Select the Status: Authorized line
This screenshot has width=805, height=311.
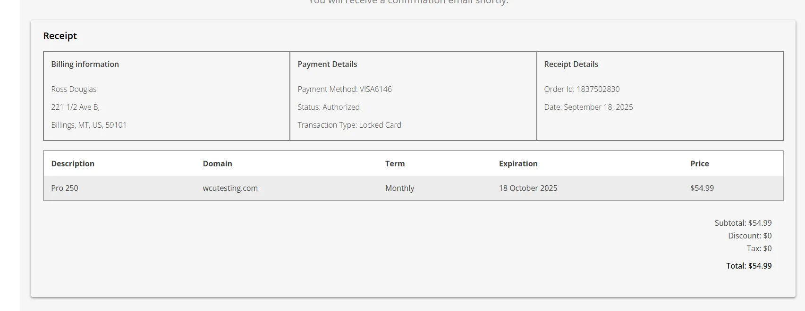[329, 107]
